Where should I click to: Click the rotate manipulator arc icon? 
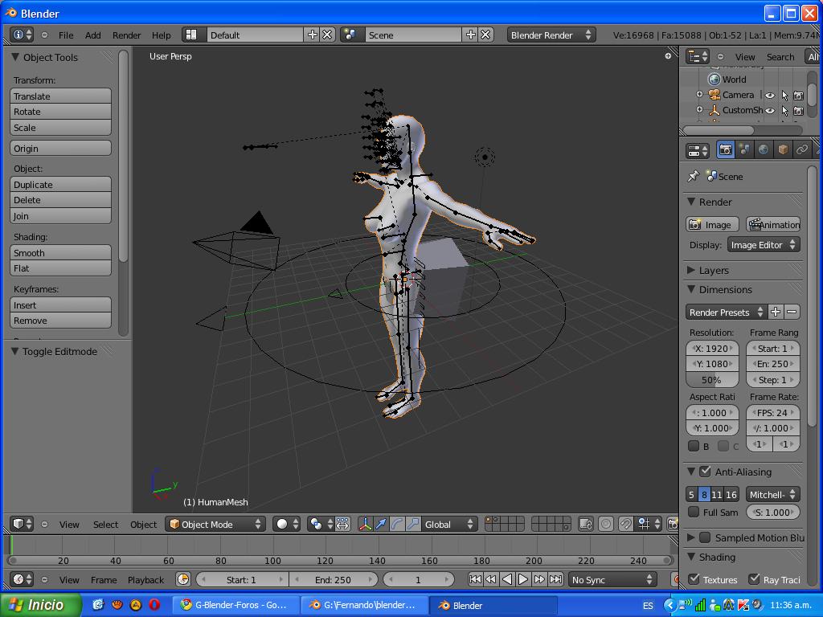pos(397,524)
